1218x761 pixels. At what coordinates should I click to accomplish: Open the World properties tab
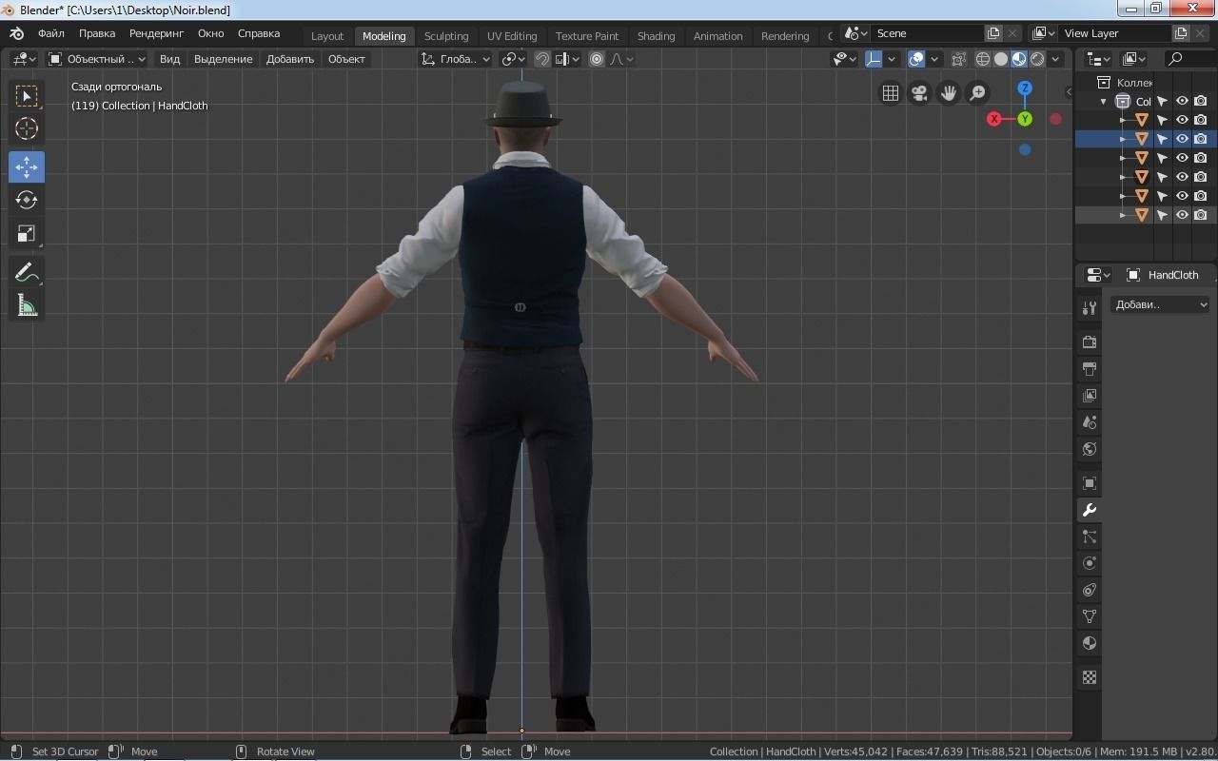pyautogui.click(x=1090, y=448)
